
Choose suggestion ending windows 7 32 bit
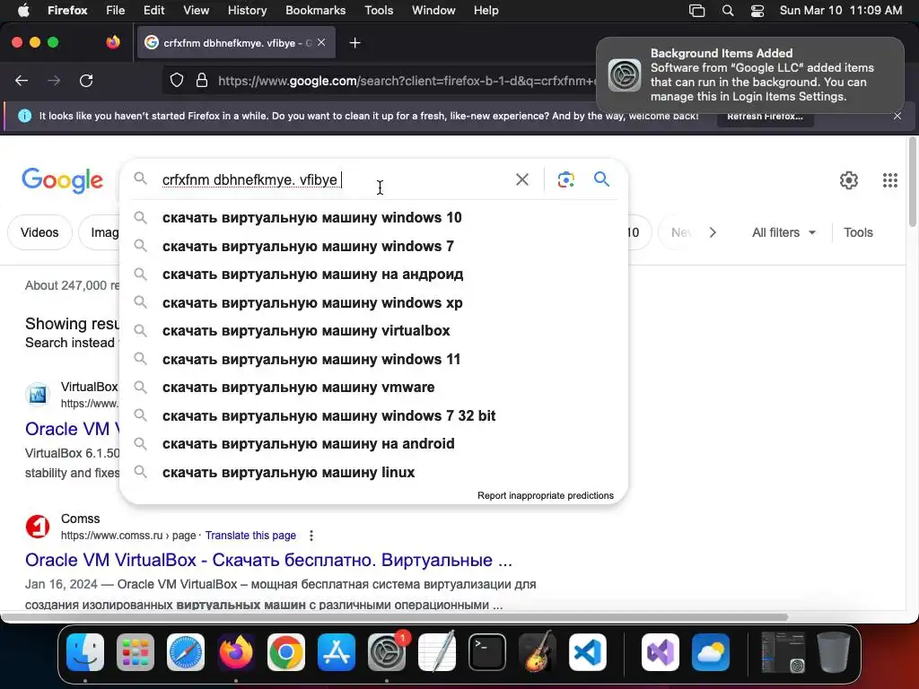[374, 416]
